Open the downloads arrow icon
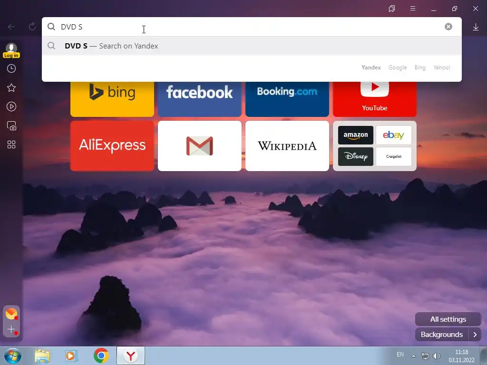The image size is (487, 365). click(x=476, y=27)
